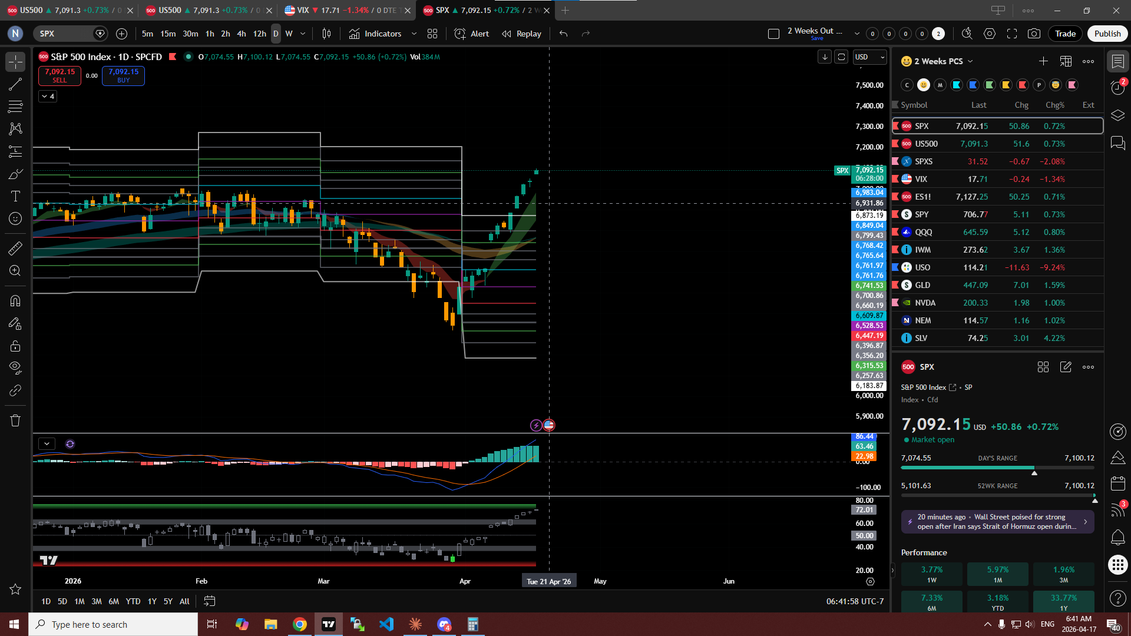This screenshot has width=1131, height=636.
Task: Click the SPX symbol search field
Action: [x=64, y=34]
